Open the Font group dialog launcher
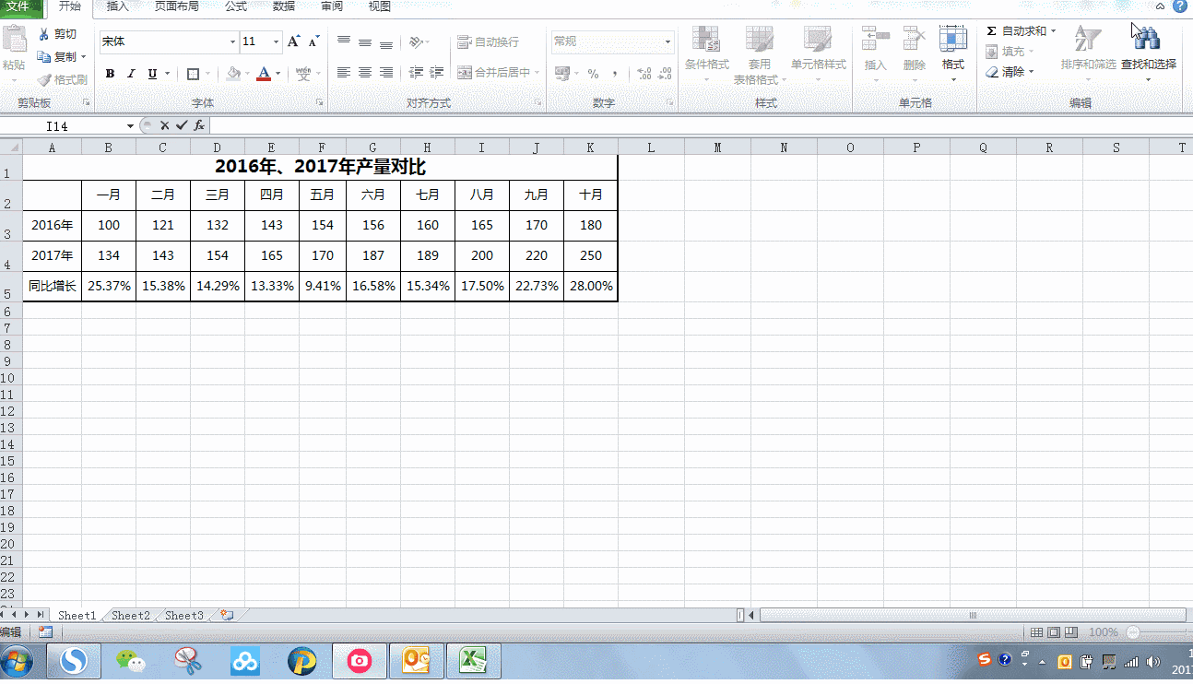 (x=320, y=102)
